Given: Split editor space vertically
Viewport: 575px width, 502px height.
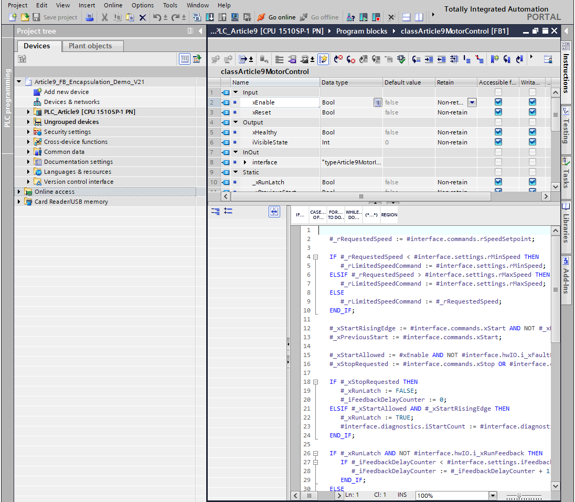Looking at the screenshot, I should coord(419,17).
